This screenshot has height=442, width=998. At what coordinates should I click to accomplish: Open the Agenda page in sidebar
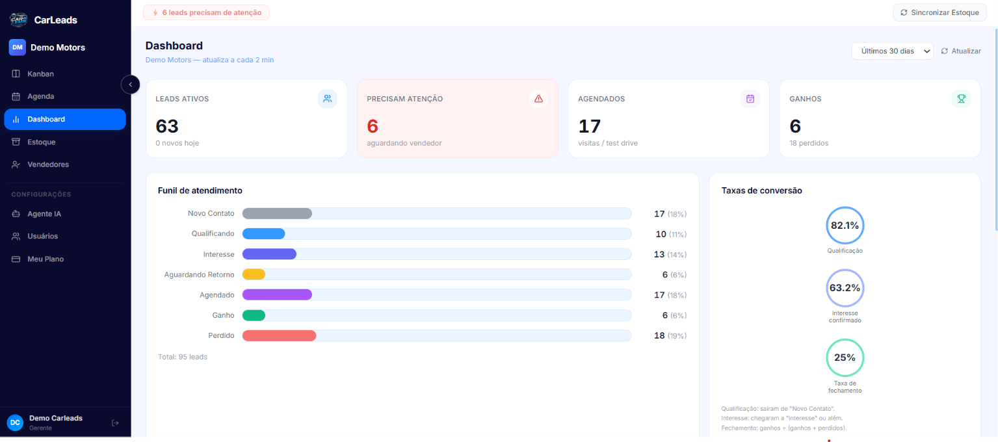click(x=65, y=96)
